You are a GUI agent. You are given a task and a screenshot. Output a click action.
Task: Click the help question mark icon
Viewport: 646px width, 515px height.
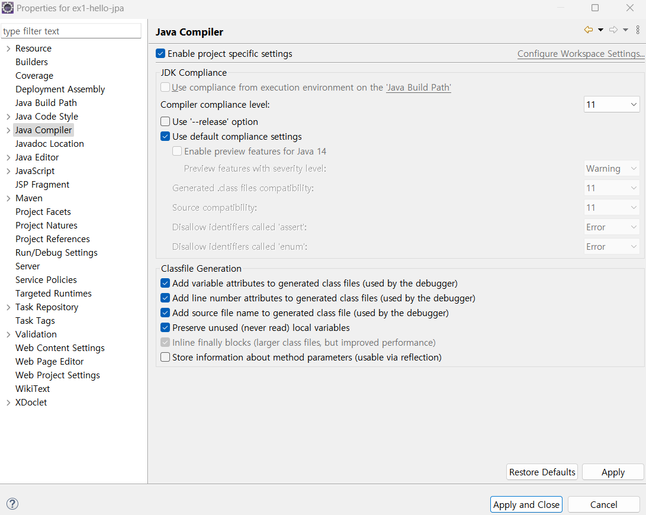click(12, 504)
